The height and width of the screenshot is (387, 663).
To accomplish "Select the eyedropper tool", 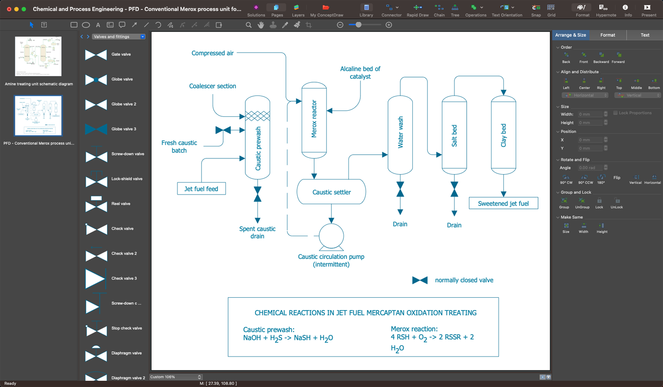I will tap(285, 25).
